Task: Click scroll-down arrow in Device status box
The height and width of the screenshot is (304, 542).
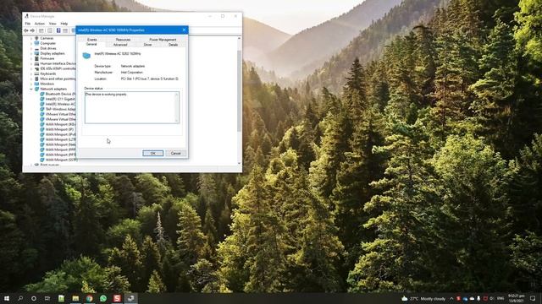Action: pyautogui.click(x=177, y=121)
